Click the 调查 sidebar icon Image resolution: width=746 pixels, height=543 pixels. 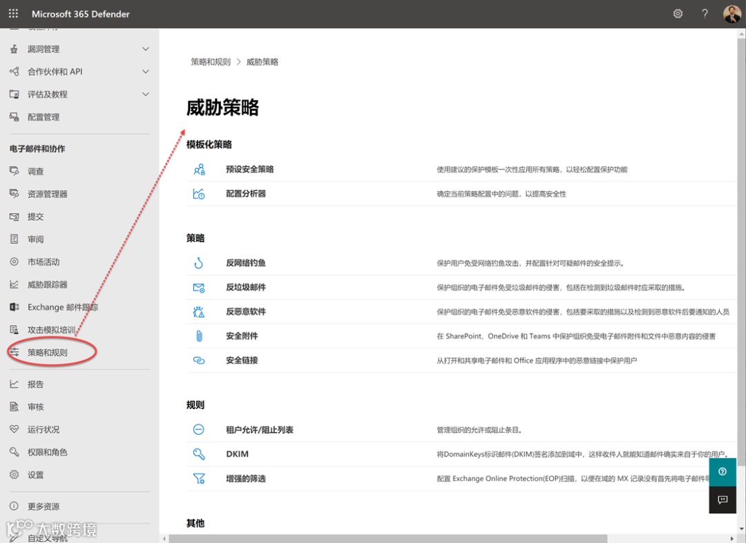click(x=15, y=171)
